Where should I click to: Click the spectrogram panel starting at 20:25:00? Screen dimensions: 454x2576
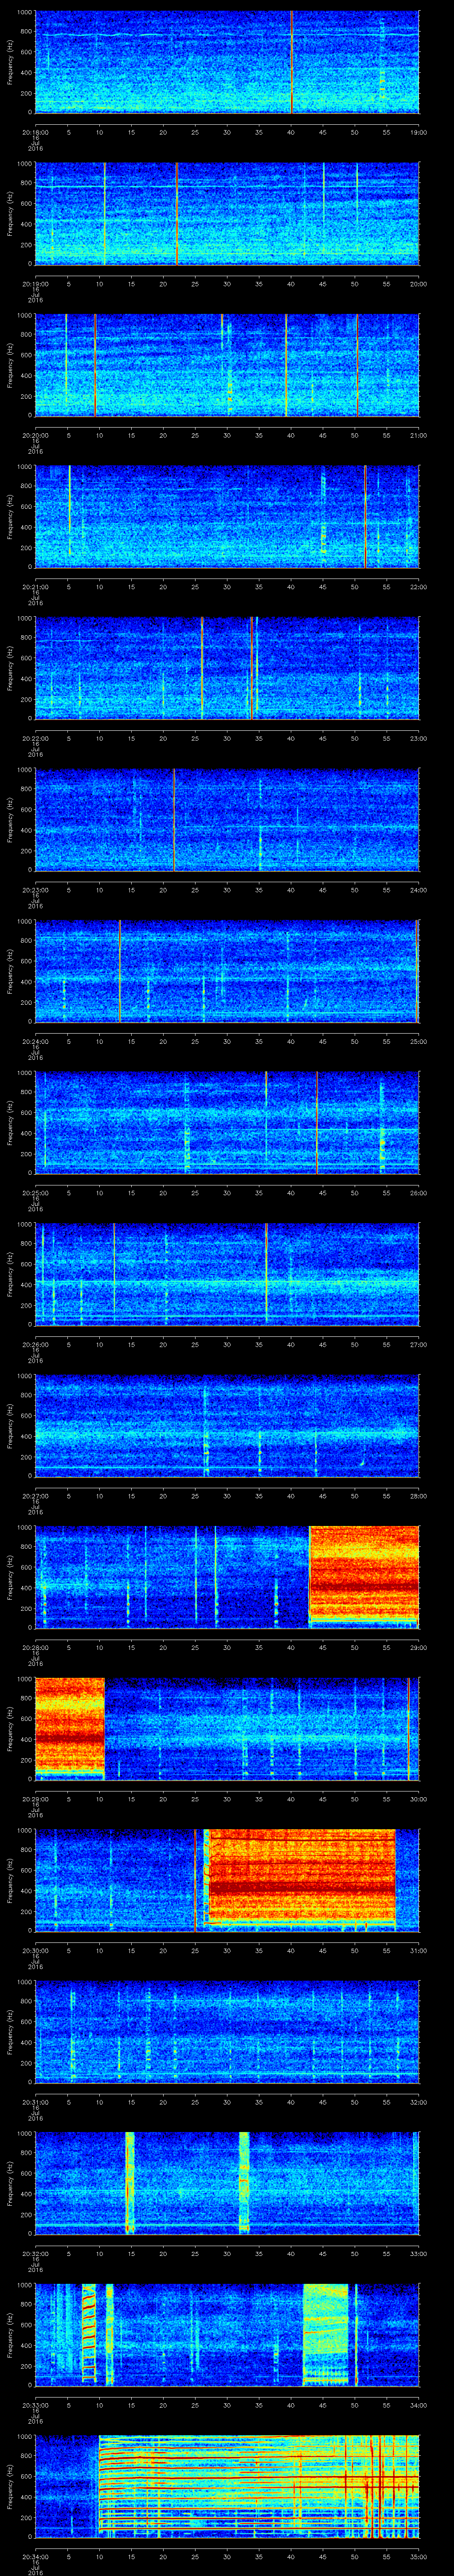click(227, 1123)
